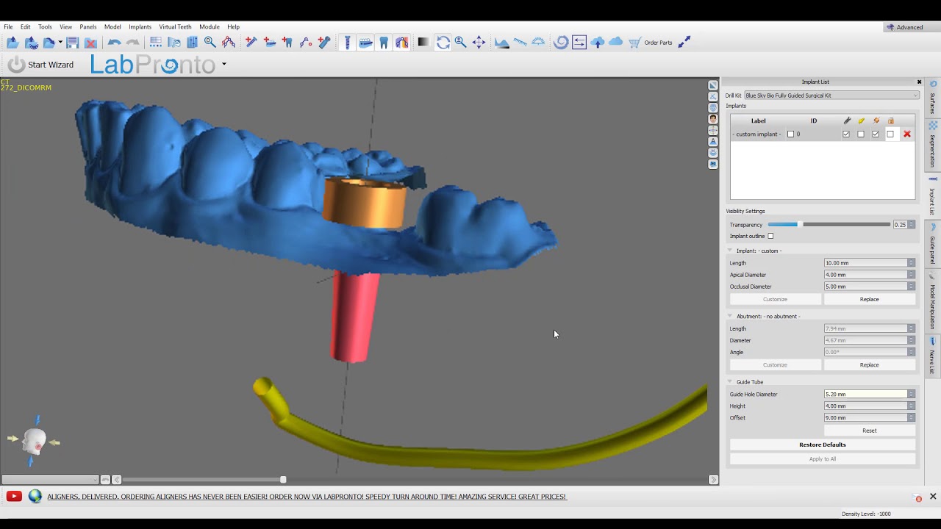Collapse the Abutment section expander

click(731, 317)
